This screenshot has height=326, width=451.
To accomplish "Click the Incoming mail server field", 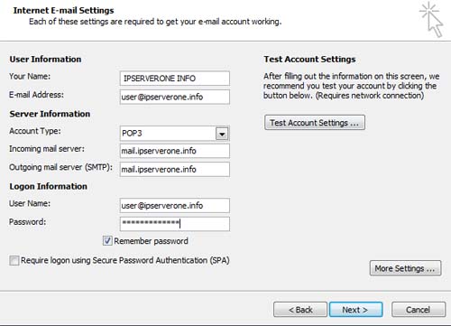I will (175, 151).
